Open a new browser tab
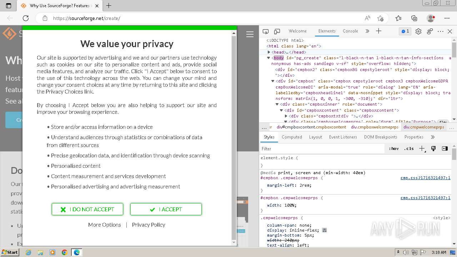Viewport: 457px width, 257px height. coord(109,6)
